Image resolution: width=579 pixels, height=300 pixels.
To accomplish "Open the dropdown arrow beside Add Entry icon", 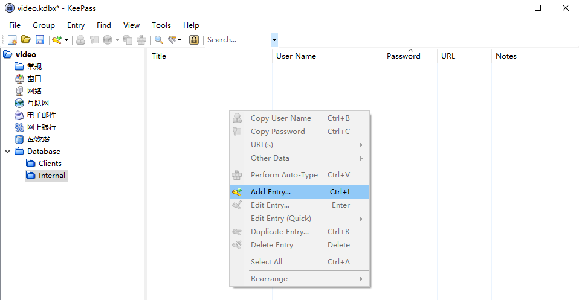I will pos(66,40).
